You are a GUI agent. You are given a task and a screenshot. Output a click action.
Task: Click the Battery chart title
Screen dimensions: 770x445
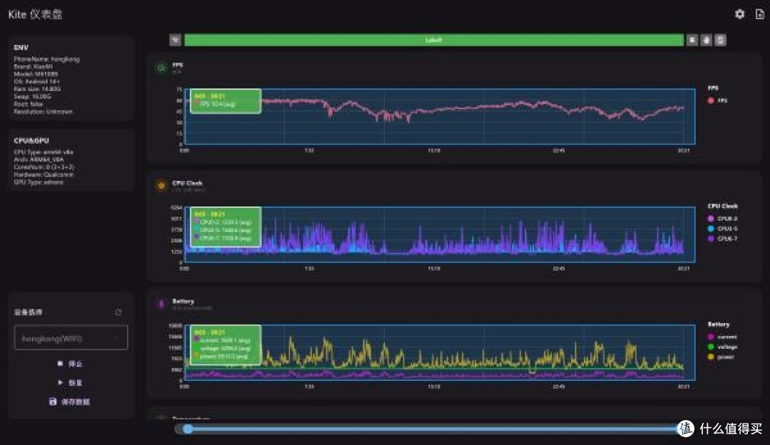(x=183, y=301)
